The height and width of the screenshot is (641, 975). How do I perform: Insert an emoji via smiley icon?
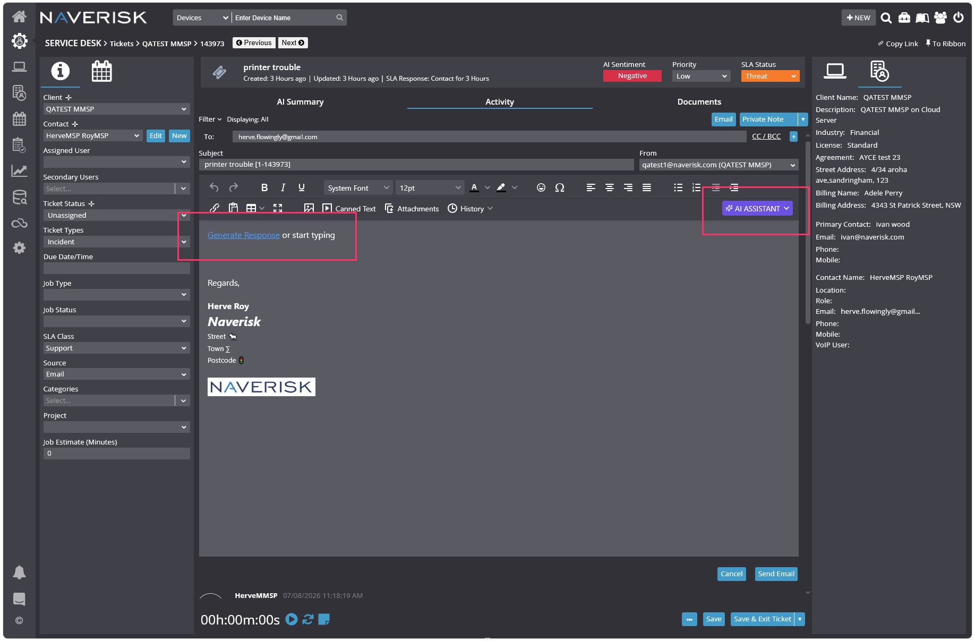point(541,187)
